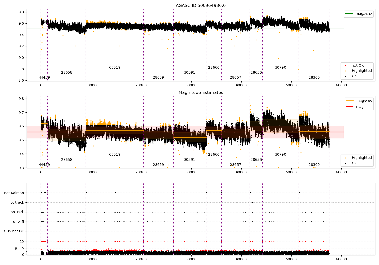Click the title 'AGASC ID 500964936.0'

(201, 6)
